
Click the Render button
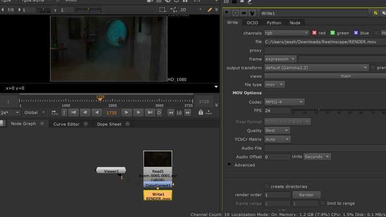point(307,195)
